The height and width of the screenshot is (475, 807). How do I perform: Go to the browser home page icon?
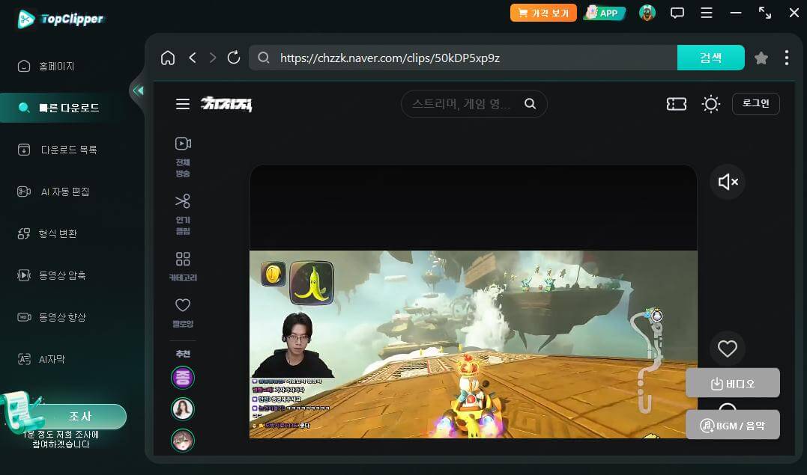168,58
